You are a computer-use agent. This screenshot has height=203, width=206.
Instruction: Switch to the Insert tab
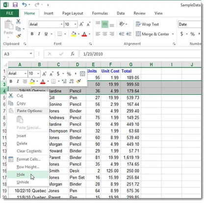[x=49, y=13]
